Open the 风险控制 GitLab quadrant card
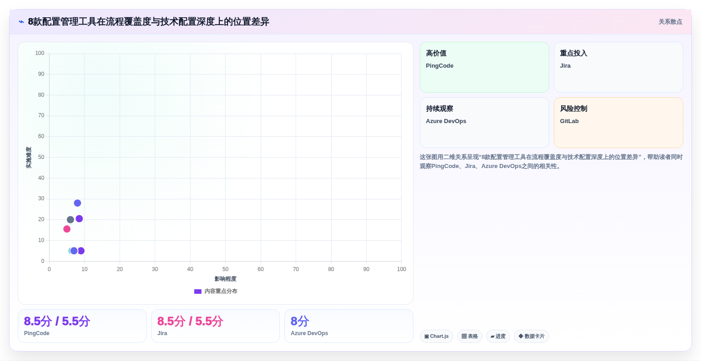 coord(618,123)
